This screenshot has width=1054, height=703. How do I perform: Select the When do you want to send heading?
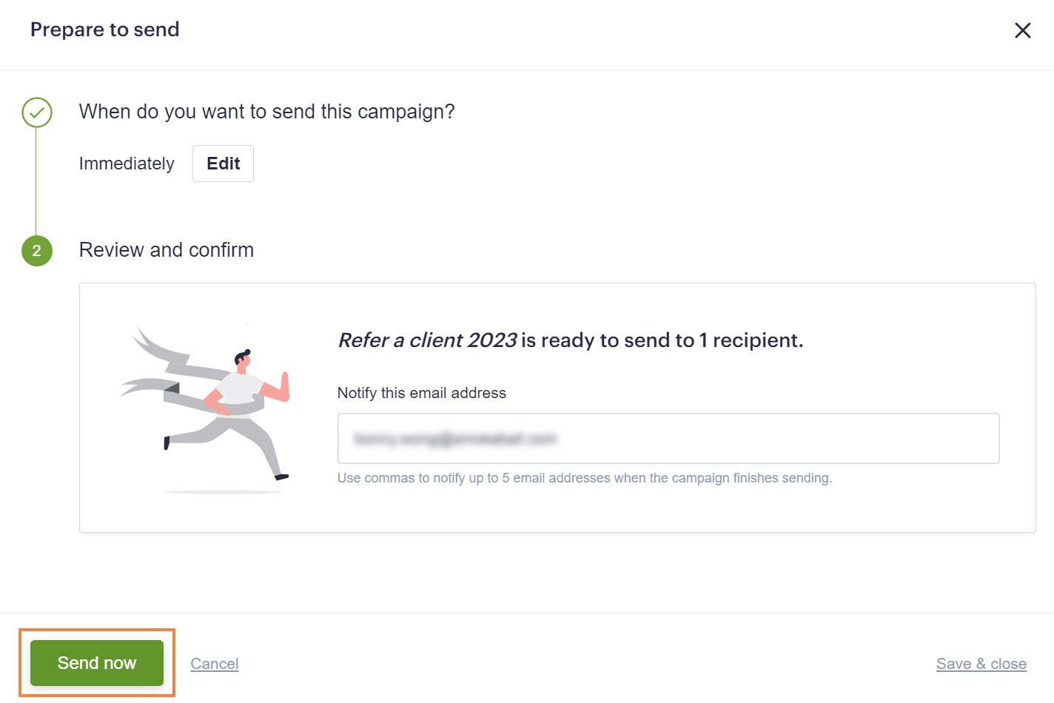click(x=267, y=112)
